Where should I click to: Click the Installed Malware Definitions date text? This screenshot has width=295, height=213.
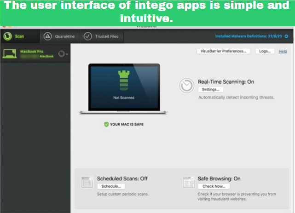coord(248,36)
